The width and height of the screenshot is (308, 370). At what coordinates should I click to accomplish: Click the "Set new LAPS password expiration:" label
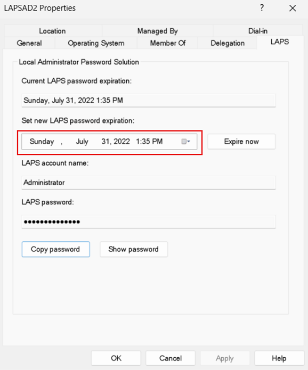(78, 121)
